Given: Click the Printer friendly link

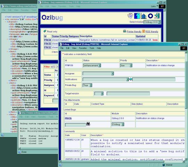Looking at the screenshot, I should [x=134, y=31].
